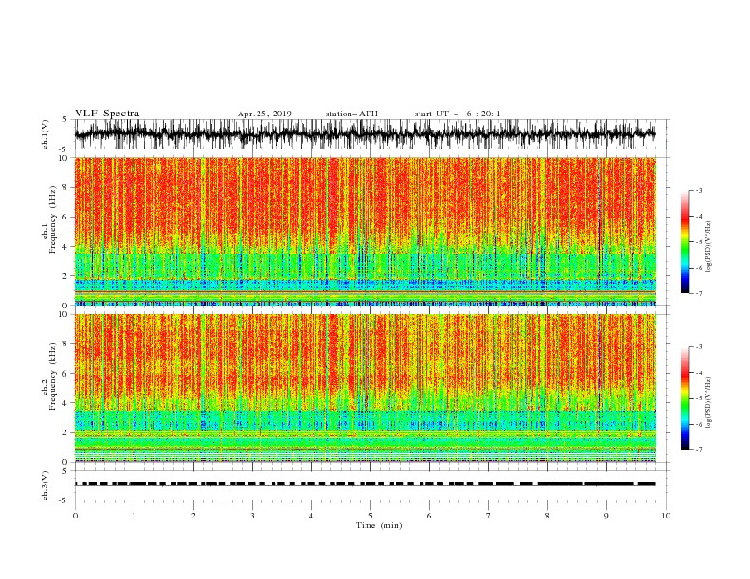Image resolution: width=750 pixels, height=579 pixels.
Task: Click the ch.1 voltage waveform trace panel
Action: point(372,134)
